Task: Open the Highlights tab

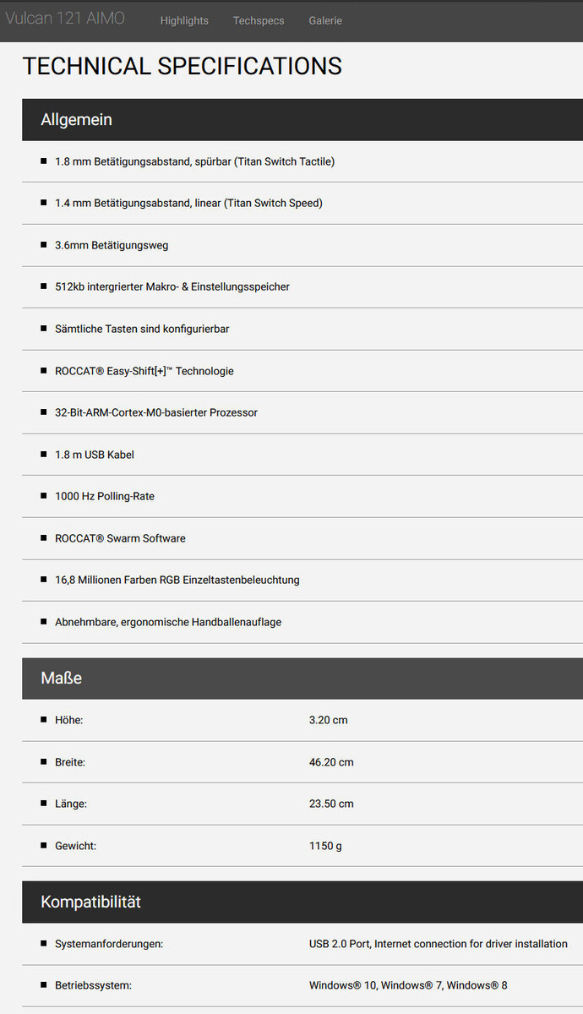Action: coord(184,20)
